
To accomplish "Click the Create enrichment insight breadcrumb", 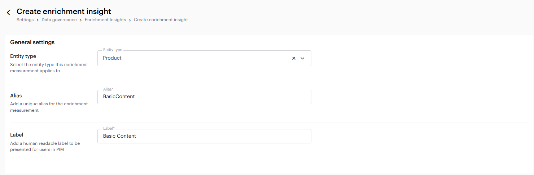I will tap(161, 20).
